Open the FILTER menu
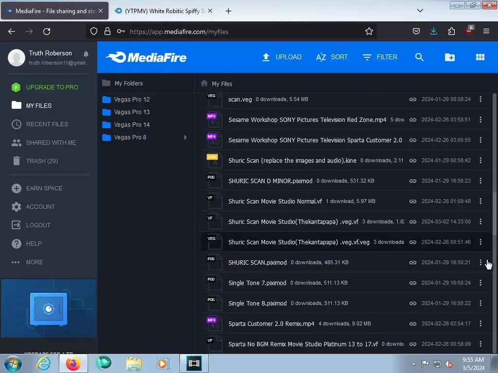Viewport: 498px width, 373px height. [380, 57]
